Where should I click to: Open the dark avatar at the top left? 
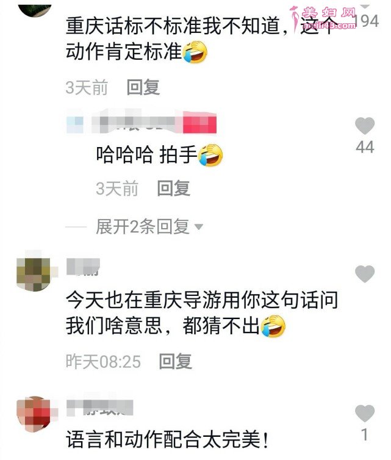(x=35, y=9)
